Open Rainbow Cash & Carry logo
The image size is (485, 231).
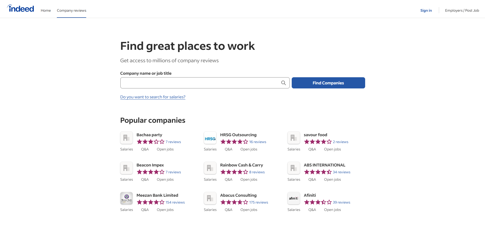coord(210,168)
